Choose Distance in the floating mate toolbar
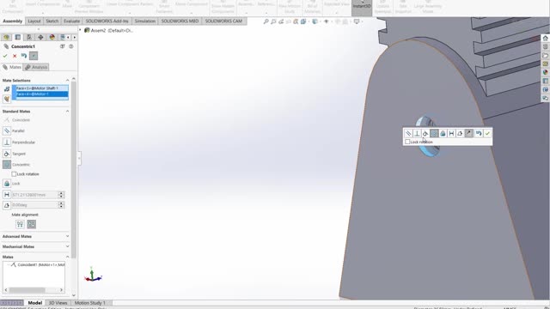Image resolution: width=550 pixels, height=309 pixels. pyautogui.click(x=451, y=133)
